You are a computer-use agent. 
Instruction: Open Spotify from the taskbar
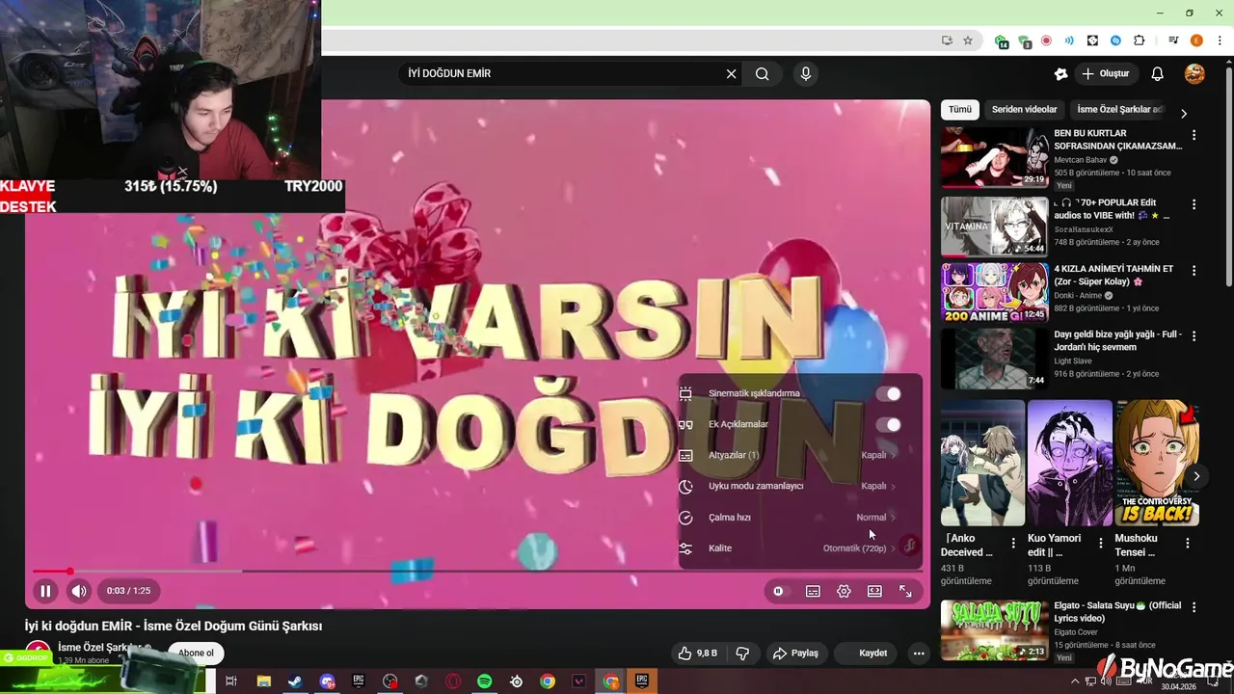tap(484, 681)
